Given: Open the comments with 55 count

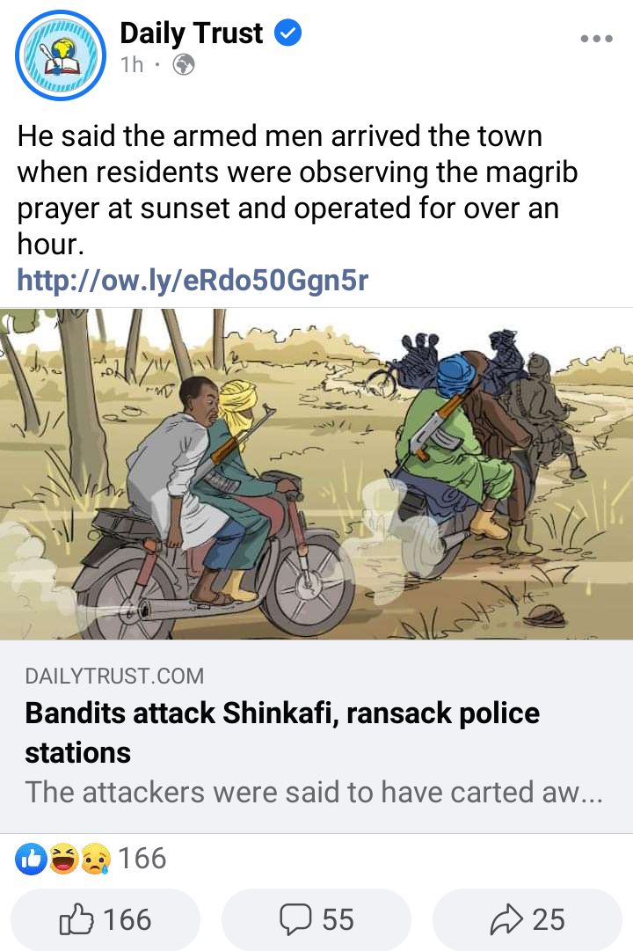Looking at the screenshot, I should pos(316,919).
